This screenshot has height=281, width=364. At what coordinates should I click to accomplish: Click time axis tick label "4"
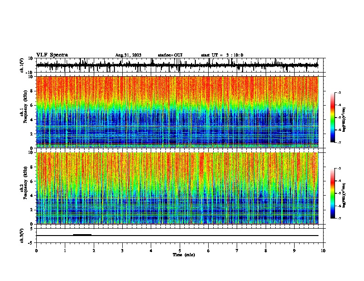point(151,251)
